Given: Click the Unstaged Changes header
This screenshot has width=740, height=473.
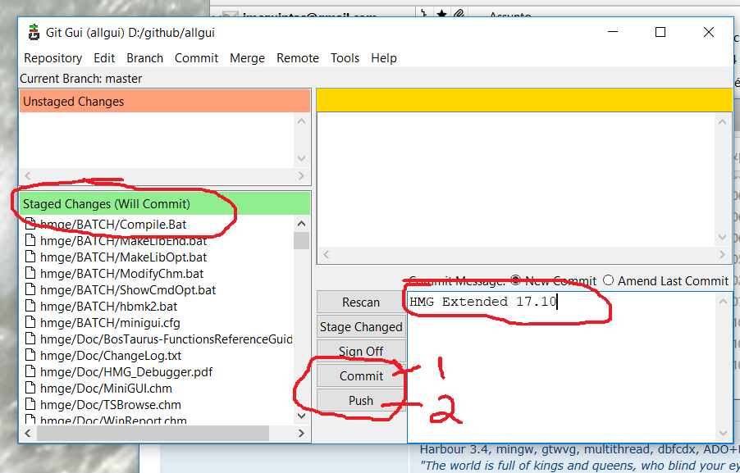Looking at the screenshot, I should 165,102.
